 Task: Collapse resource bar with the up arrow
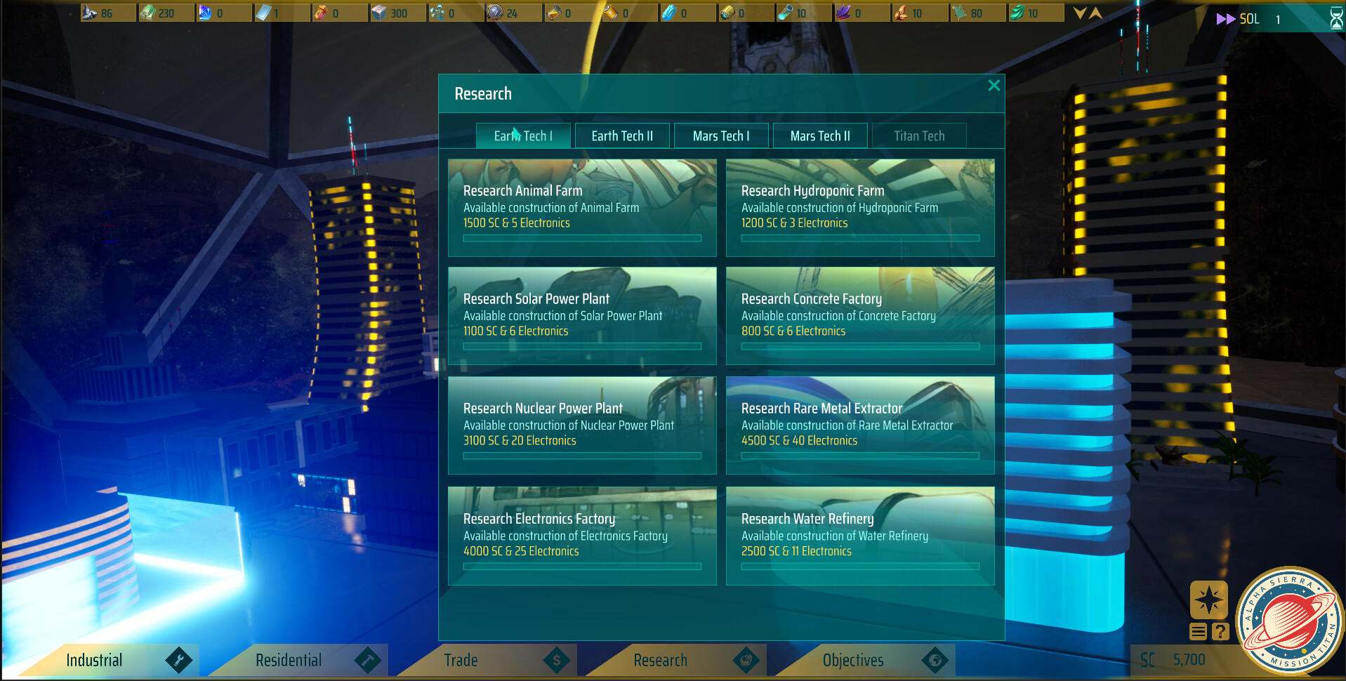pos(1095,13)
